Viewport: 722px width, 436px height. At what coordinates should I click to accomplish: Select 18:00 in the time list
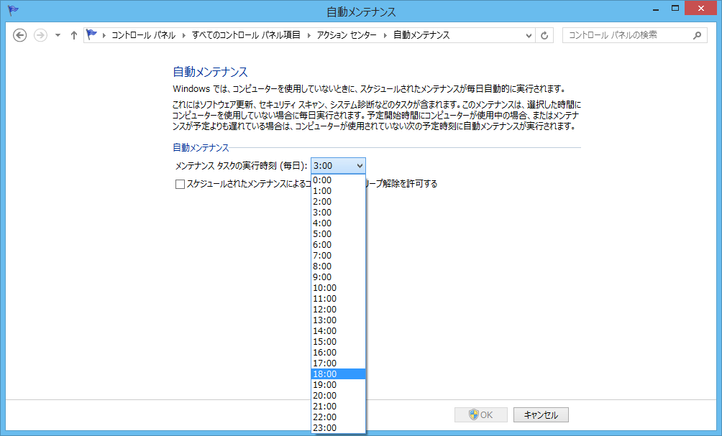[x=339, y=374]
